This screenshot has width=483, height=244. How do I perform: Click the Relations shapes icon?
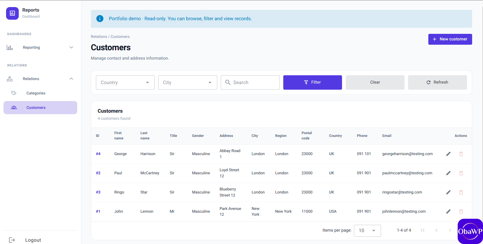pos(10,79)
